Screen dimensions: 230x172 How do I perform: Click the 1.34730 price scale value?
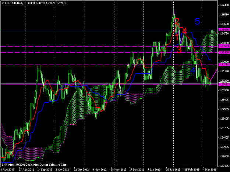point(224,33)
